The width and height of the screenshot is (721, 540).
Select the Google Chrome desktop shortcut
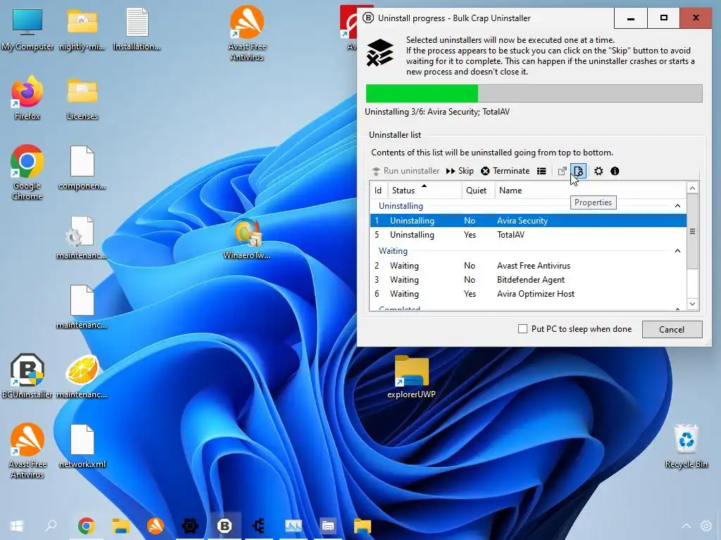coord(27,172)
